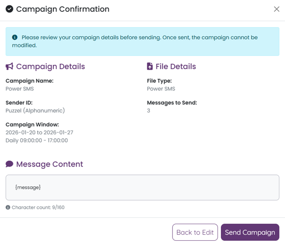The image size is (285, 246).
Task: Click the checkmark icon beside Campaign Confirmation
Action: [x=9, y=9]
